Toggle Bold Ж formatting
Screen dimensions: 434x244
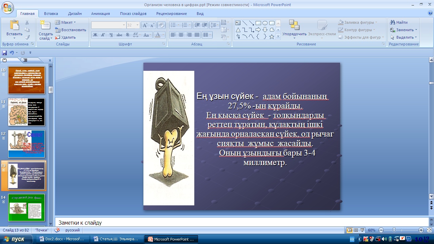(95, 35)
